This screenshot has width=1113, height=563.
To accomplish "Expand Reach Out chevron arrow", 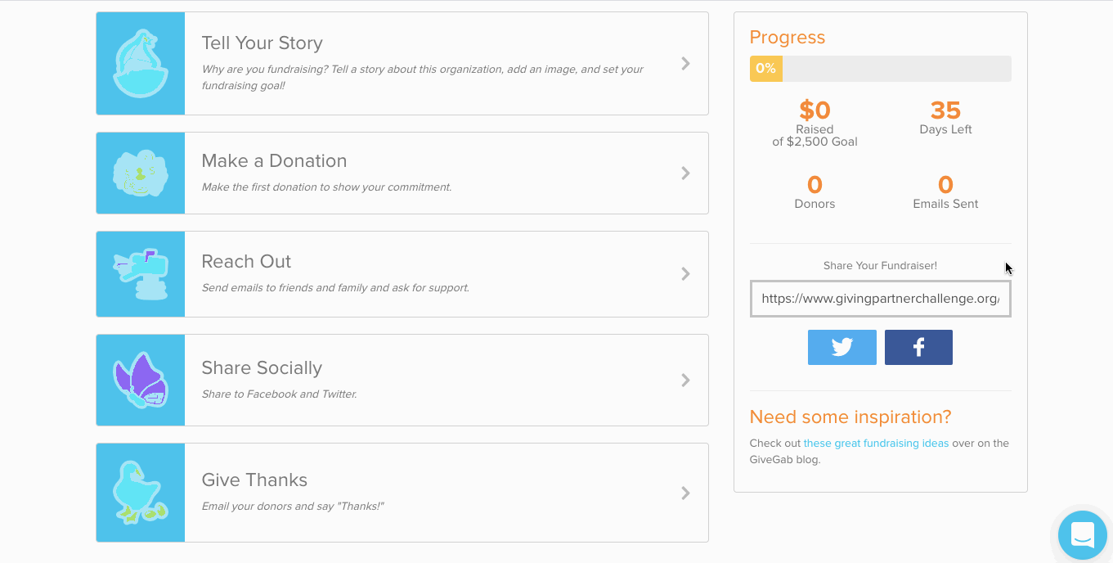I will point(685,274).
